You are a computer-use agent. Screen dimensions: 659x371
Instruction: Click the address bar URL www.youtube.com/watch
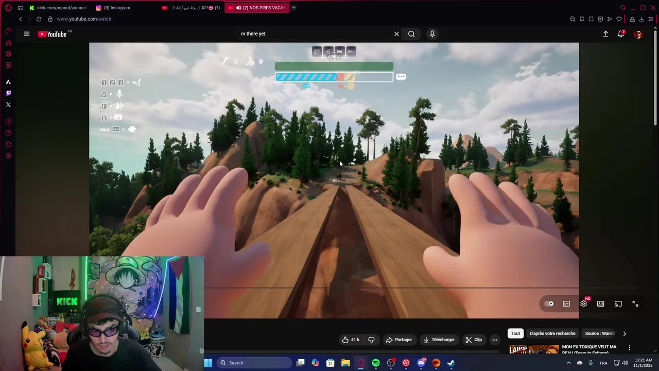[x=84, y=19]
